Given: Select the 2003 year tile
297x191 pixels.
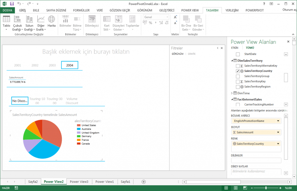Looking at the screenshot, I should (52, 65).
